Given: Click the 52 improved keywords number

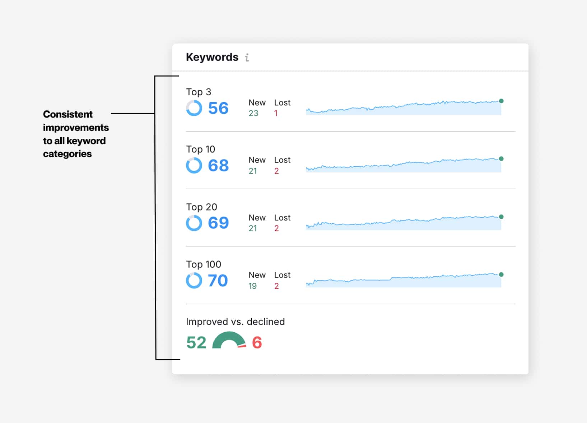Looking at the screenshot, I should pyautogui.click(x=196, y=343).
